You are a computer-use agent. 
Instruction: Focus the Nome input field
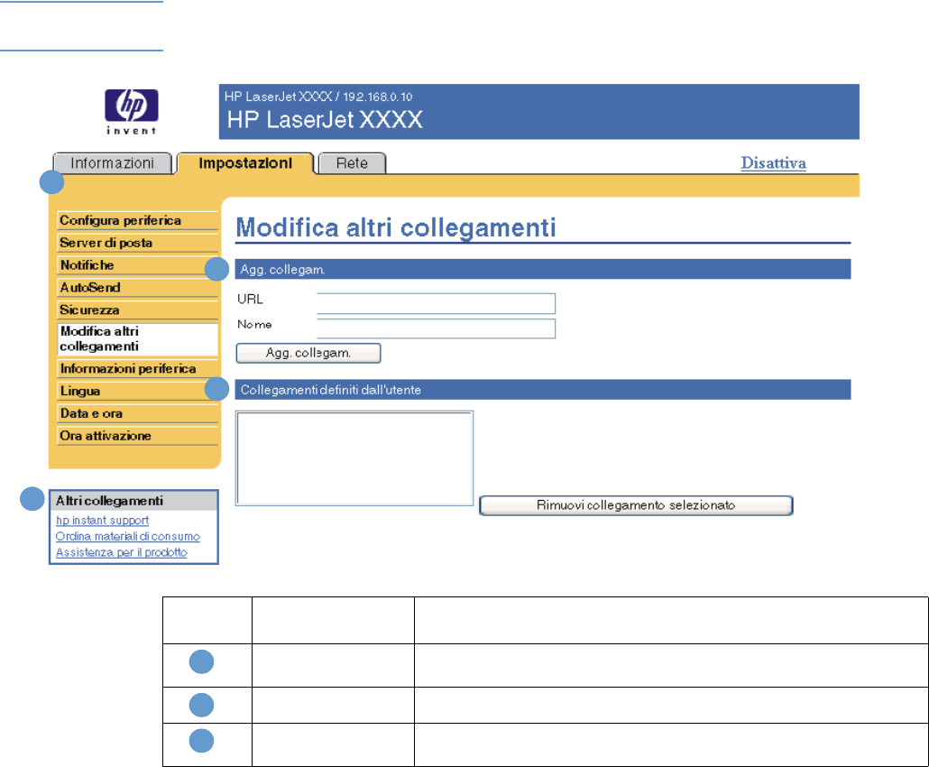436,328
